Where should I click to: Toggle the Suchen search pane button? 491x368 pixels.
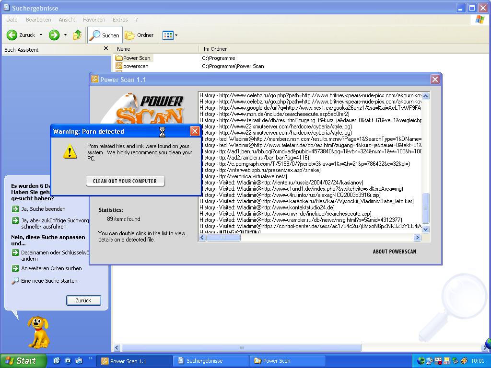tap(105, 35)
